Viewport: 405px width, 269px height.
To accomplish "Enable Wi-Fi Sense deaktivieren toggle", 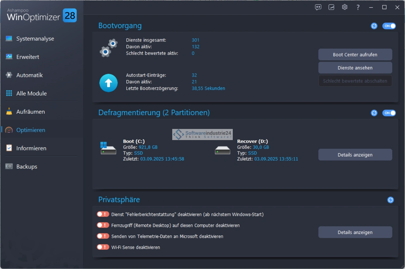I will click(x=103, y=247).
